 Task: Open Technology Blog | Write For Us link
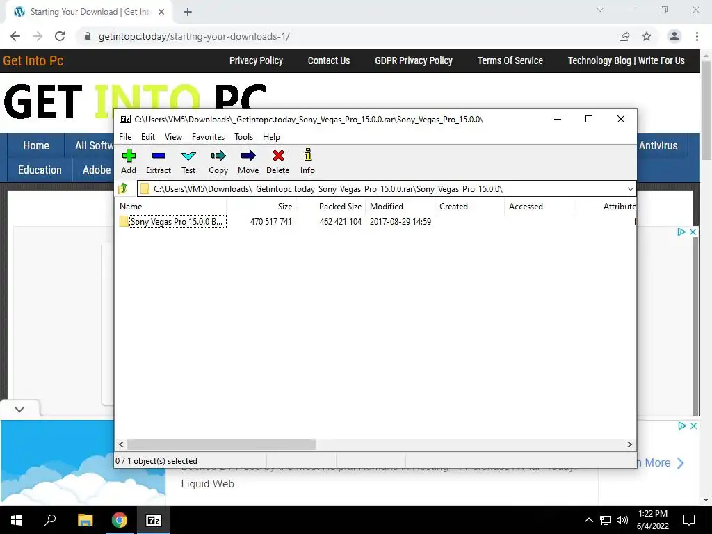[626, 60]
